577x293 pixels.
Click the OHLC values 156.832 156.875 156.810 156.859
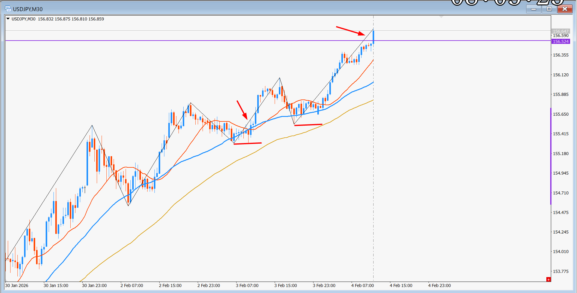[x=71, y=19]
